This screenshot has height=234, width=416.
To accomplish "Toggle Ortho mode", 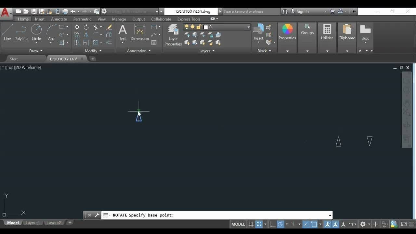I will click(x=272, y=224).
